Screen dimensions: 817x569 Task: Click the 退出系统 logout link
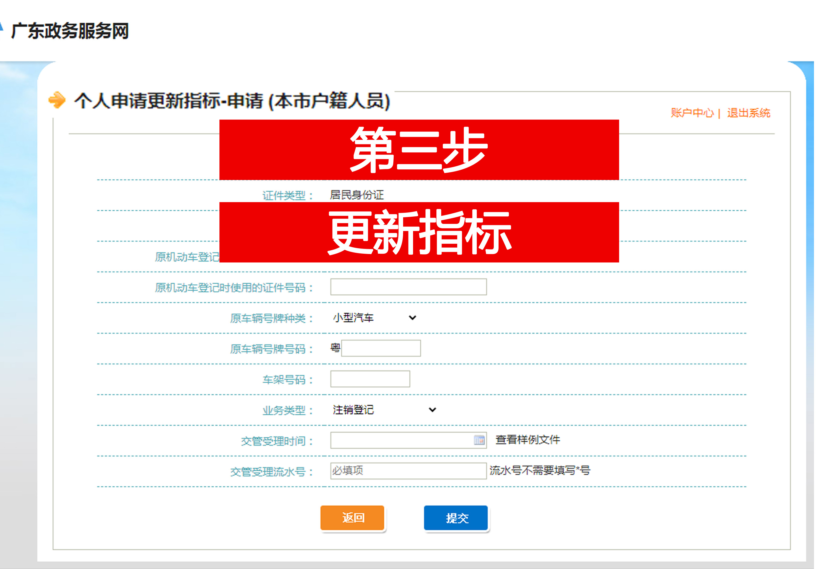[x=749, y=113]
